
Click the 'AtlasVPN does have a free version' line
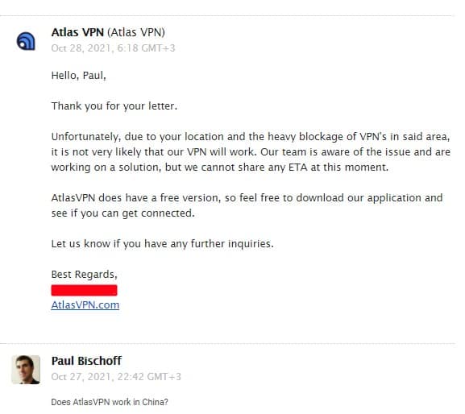click(x=247, y=198)
